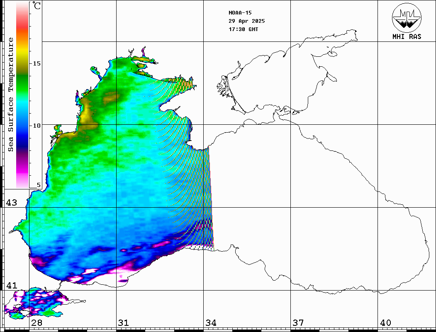Viewport: 436px width, 332px height.
Task: Click the magenta bottom of the temperature colorbar
Action: click(x=22, y=170)
